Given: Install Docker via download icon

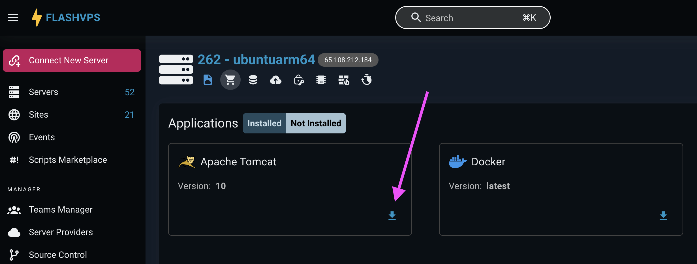Looking at the screenshot, I should tap(663, 216).
